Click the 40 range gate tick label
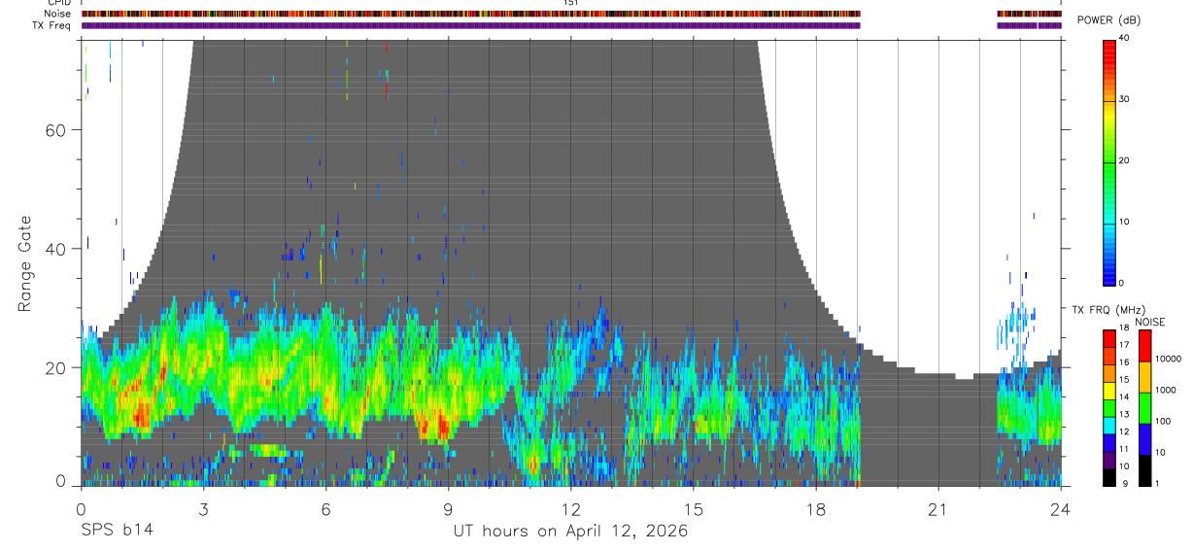Screen dimensions: 1193x551 coord(53,249)
